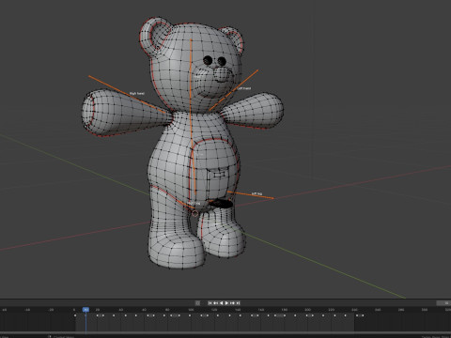Viewport: 451px width, 338px height.
Task: Click the timeline horizontal scrollbar
Action: pyautogui.click(x=225, y=332)
